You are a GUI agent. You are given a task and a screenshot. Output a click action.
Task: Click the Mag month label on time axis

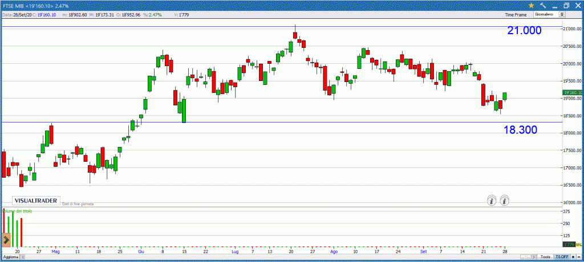coord(55,252)
